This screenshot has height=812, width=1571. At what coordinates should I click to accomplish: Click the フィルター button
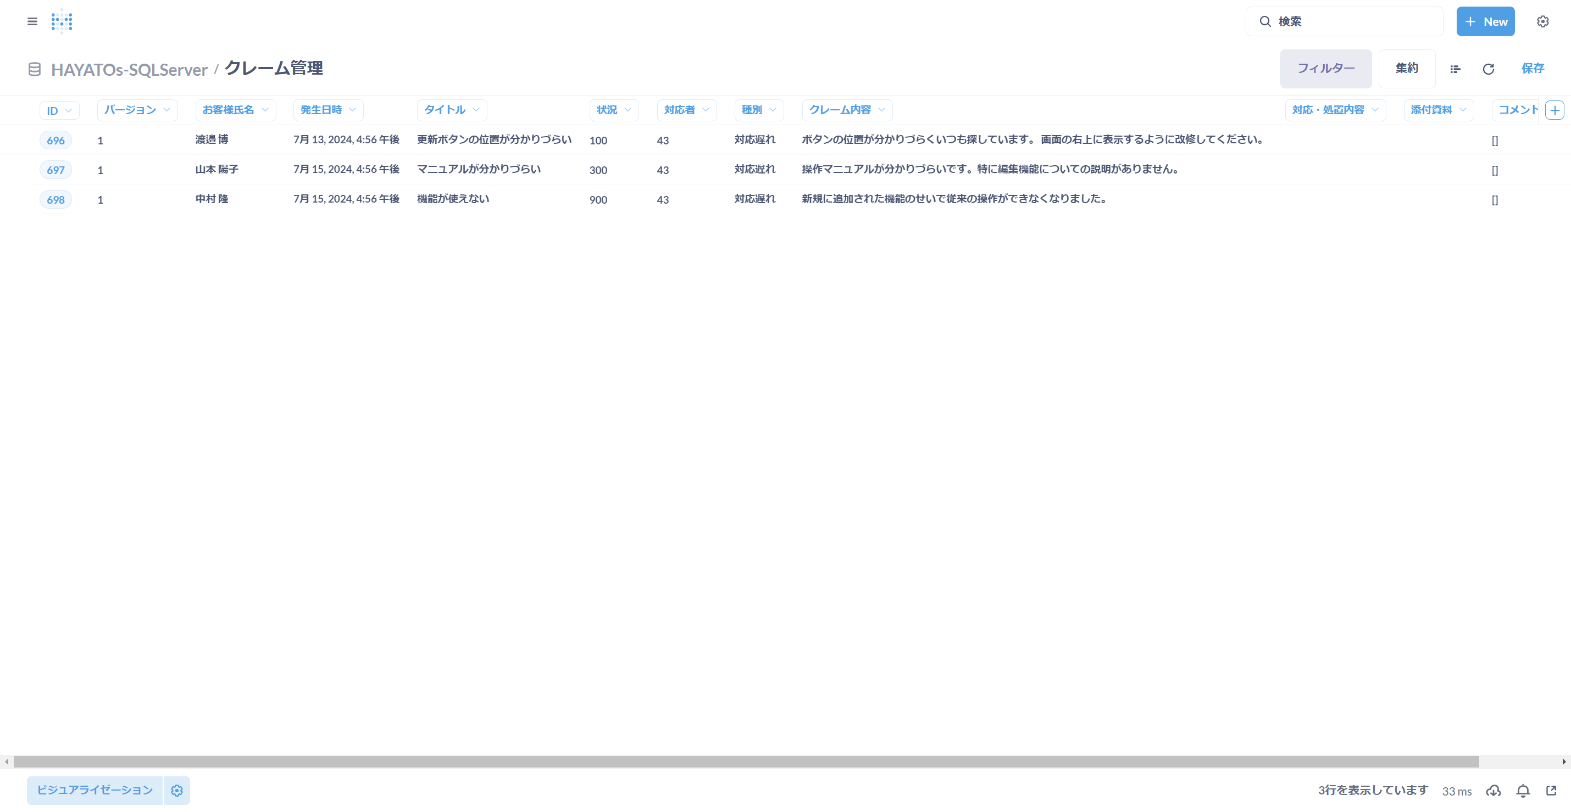(x=1325, y=69)
